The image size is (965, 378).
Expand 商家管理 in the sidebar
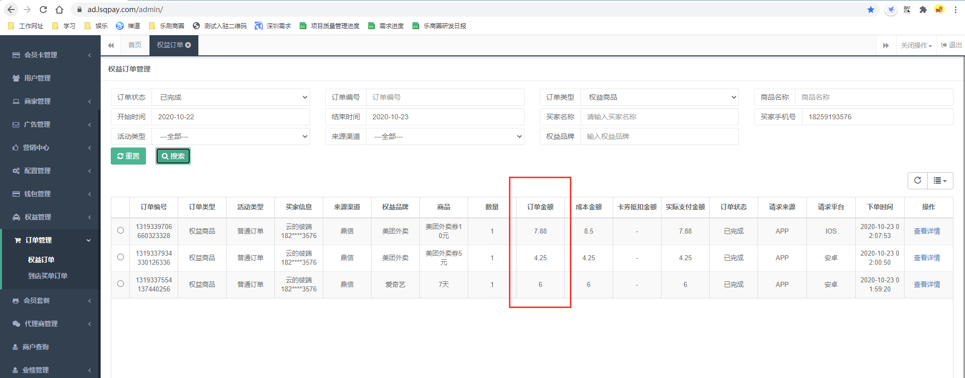pos(50,101)
